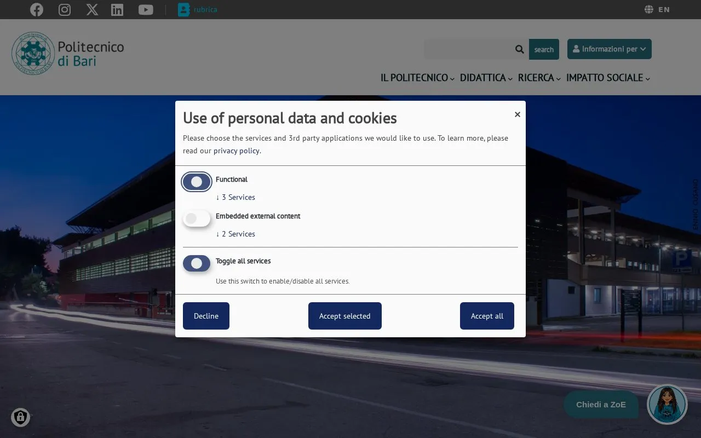Open the YouTube icon link

click(146, 9)
